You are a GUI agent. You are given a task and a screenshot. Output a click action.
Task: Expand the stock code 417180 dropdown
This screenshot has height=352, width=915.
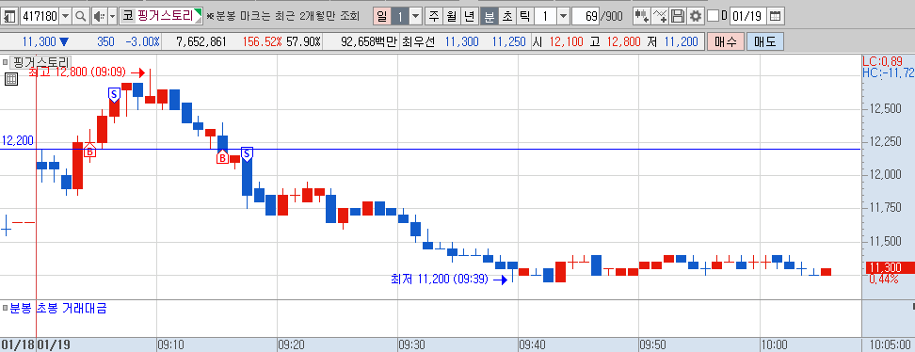coord(65,16)
